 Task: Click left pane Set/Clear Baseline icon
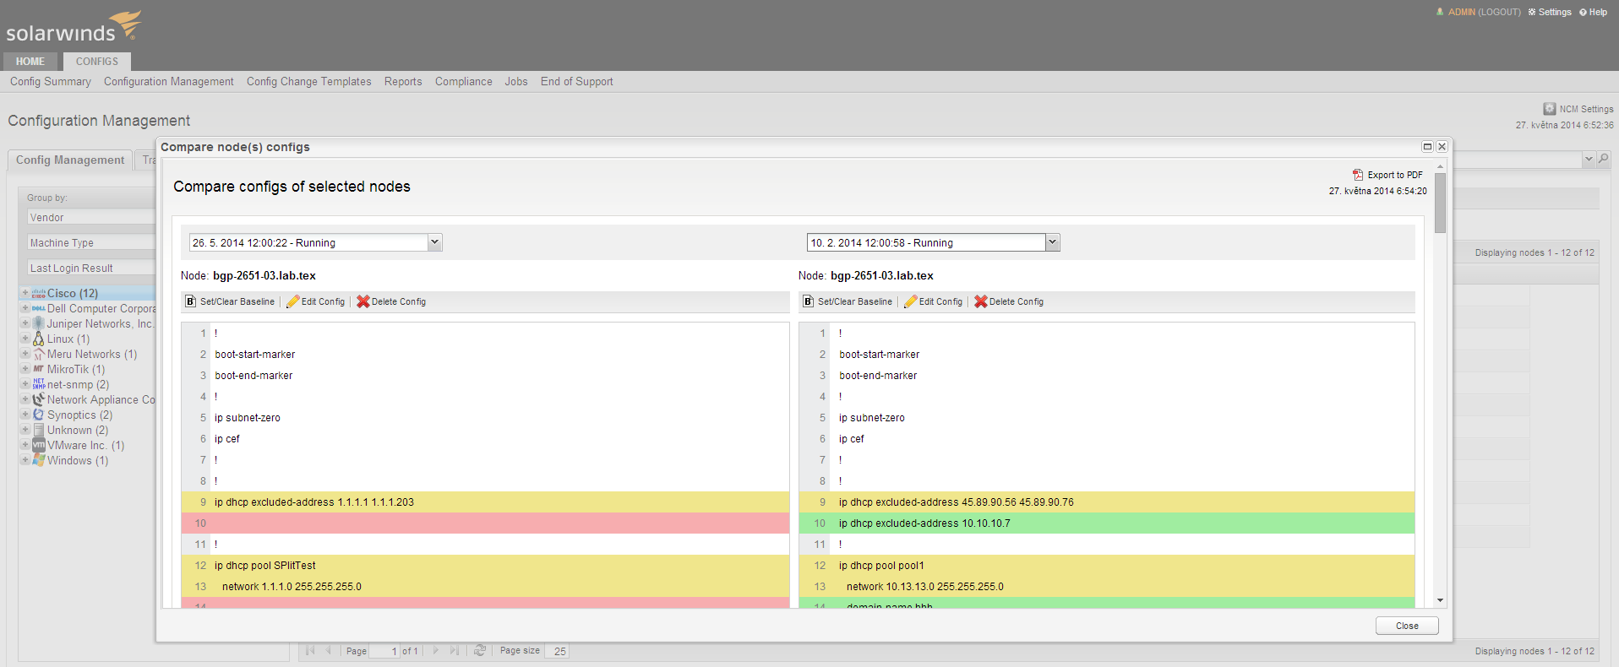point(191,301)
